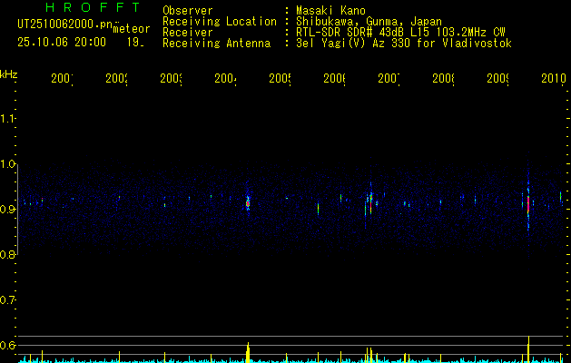Click the Receiving Location label
This screenshot has width=571, height=363.
coord(220,22)
